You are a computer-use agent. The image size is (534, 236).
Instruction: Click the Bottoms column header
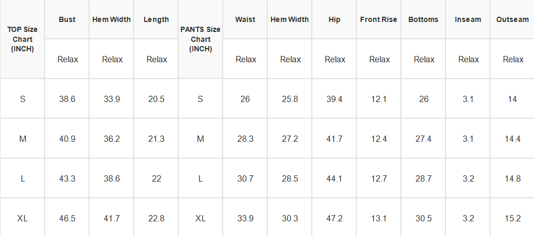coord(423,19)
